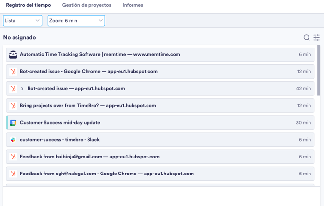Open the Zoom: 6 min dropdown
Screen dimensions: 324x206
[x=76, y=20]
